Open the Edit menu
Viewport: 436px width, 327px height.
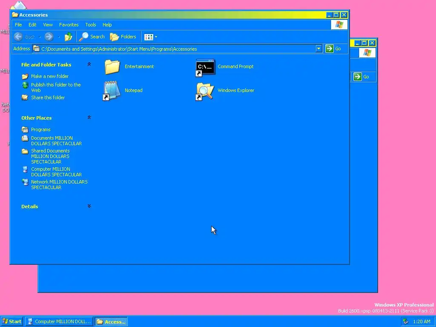(32, 25)
